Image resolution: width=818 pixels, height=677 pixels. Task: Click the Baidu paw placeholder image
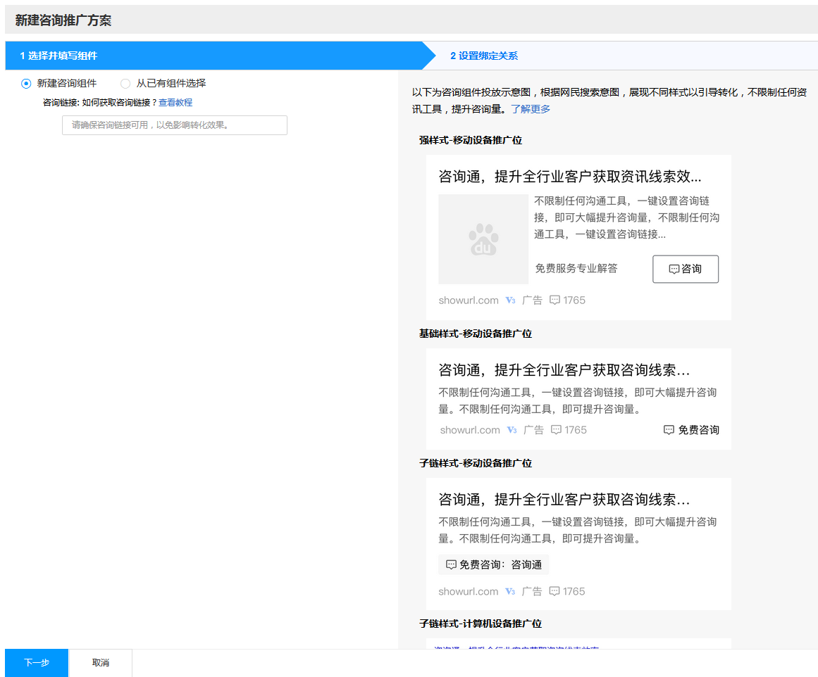[x=483, y=239]
